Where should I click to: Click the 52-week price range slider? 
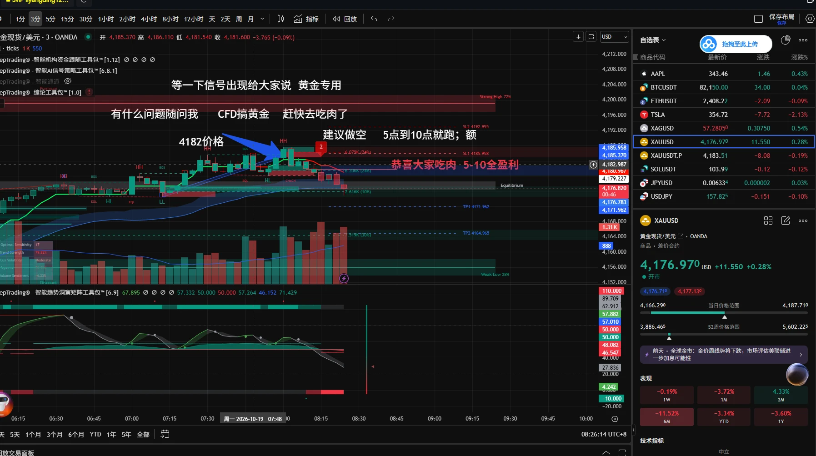pos(724,335)
